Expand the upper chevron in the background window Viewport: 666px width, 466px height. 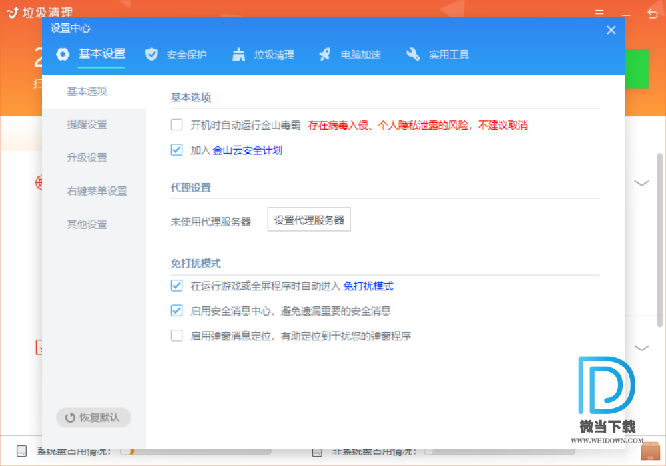point(641,183)
